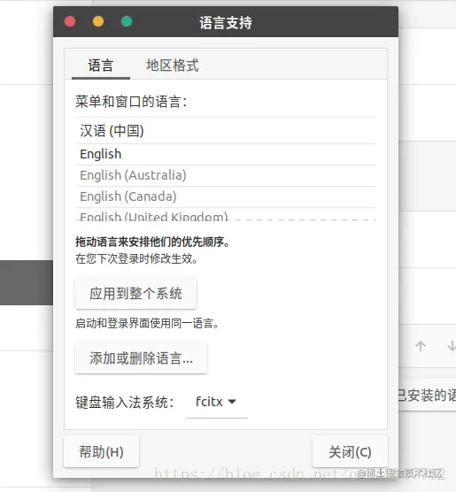This screenshot has width=456, height=492.
Task: Click the up arrow in the background window
Action: point(421,346)
